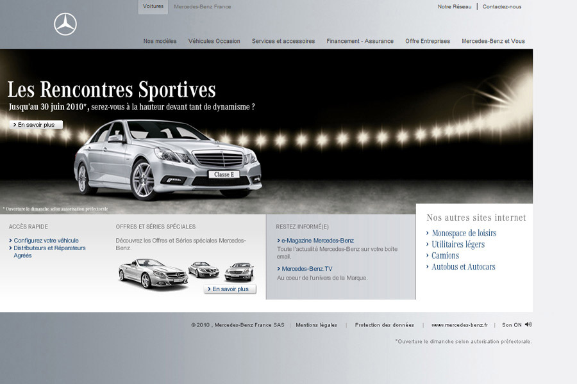
Task: Expand Financement - Assurance menu
Action: (360, 41)
